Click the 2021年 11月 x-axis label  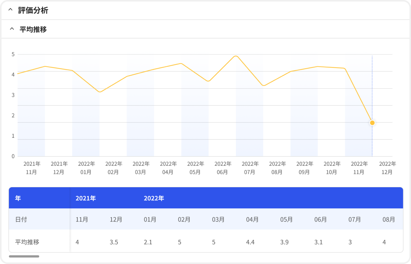pos(32,168)
